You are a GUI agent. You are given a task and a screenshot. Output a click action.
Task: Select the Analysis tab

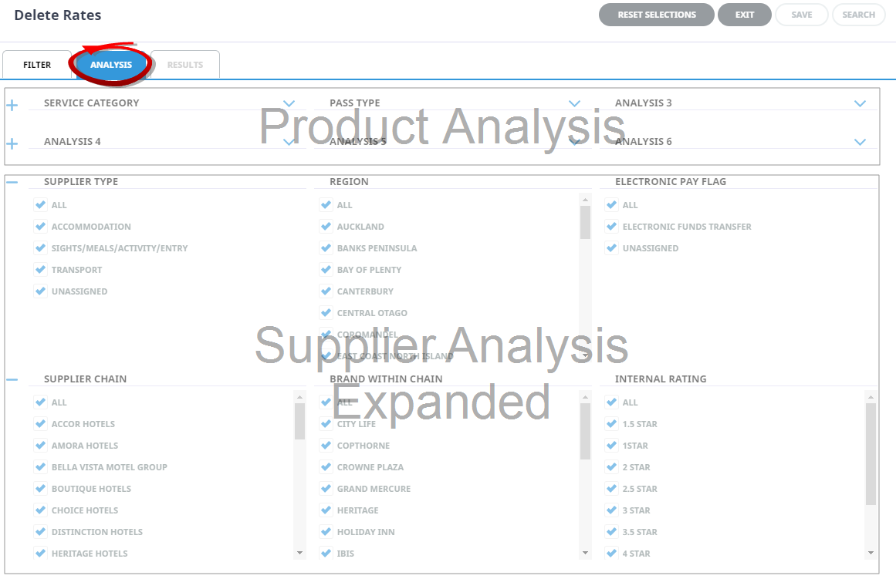(x=111, y=65)
